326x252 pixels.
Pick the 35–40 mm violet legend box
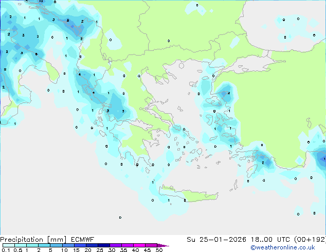pos(128,245)
